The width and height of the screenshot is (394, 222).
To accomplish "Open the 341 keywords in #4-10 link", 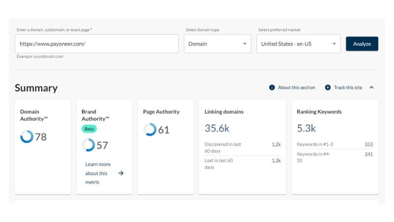I will click(368, 154).
